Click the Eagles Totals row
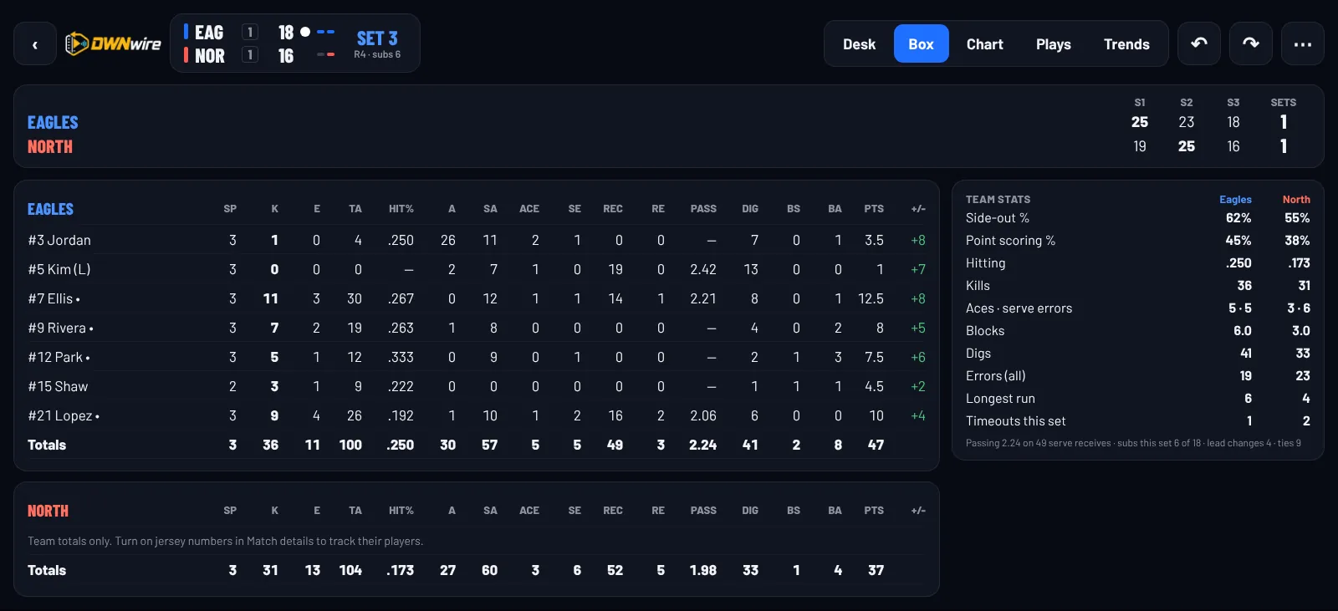 [x=477, y=445]
